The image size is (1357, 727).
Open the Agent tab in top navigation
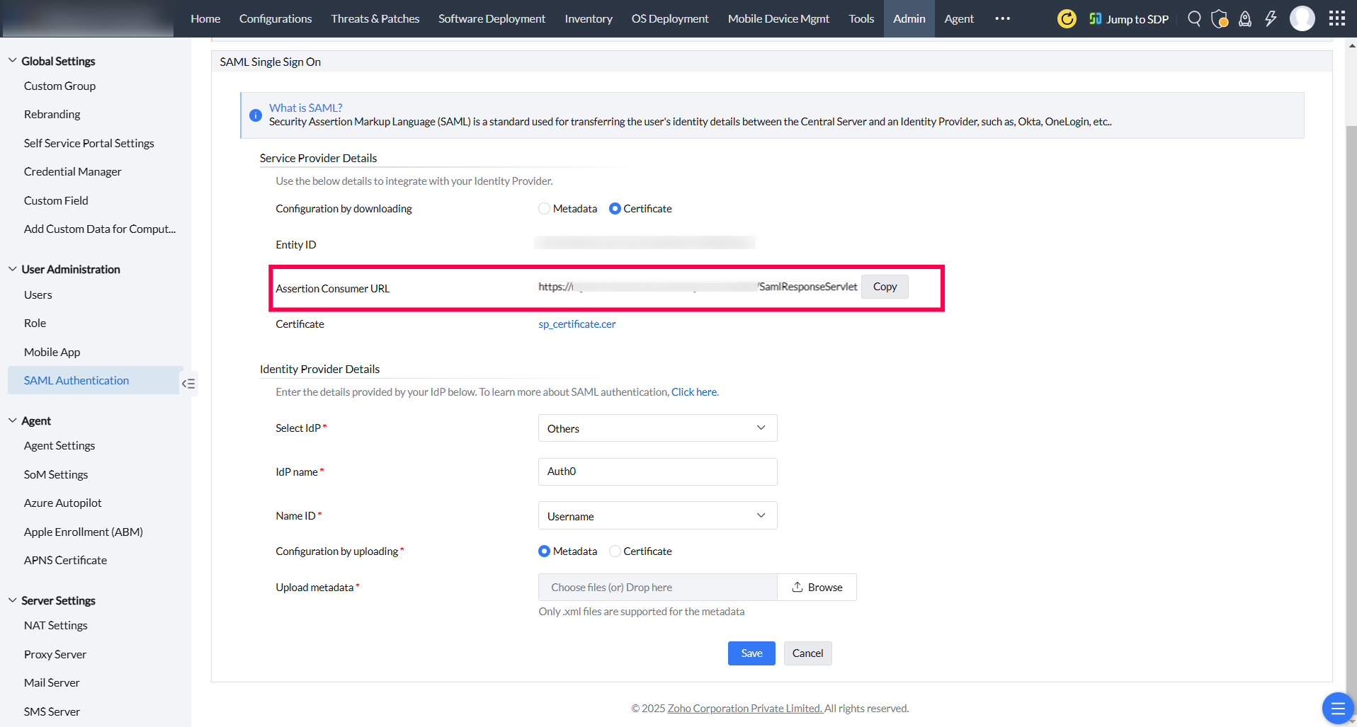pos(959,18)
